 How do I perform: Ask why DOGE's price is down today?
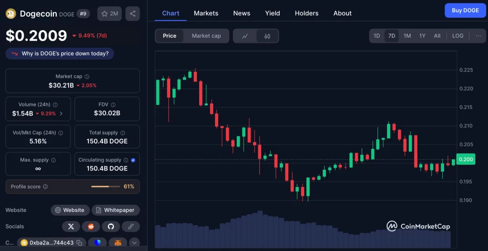(x=60, y=53)
